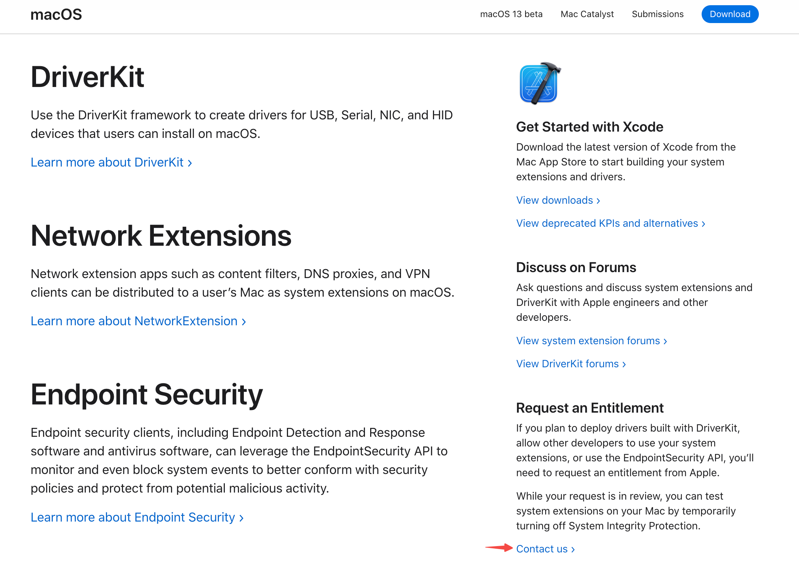Open the macOS 13 beta tab

pos(511,14)
